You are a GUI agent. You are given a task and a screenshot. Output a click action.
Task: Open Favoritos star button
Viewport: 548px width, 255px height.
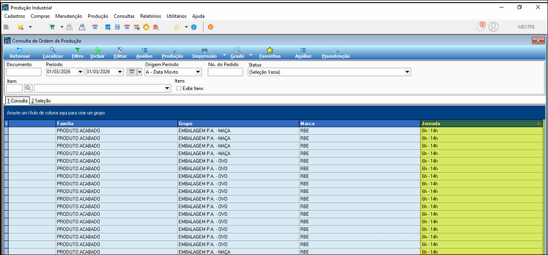pyautogui.click(x=270, y=53)
